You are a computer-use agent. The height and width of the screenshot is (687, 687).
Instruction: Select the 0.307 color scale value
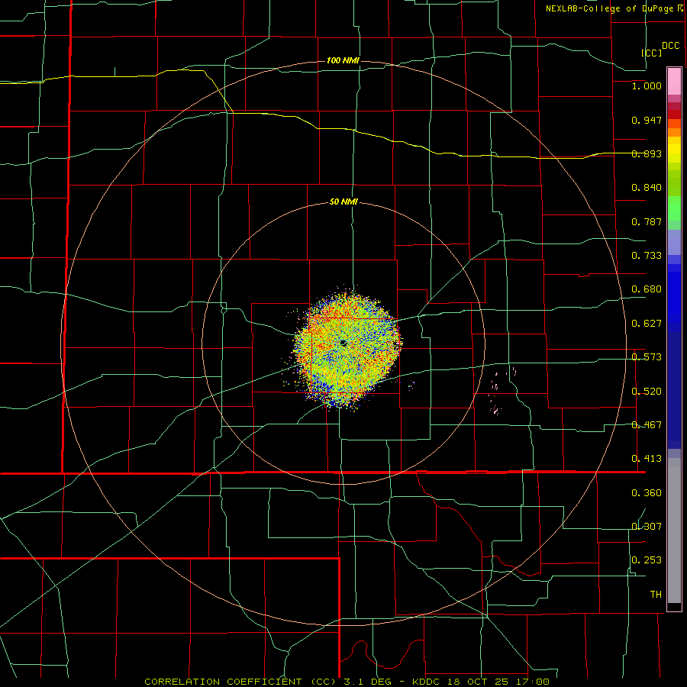click(647, 527)
